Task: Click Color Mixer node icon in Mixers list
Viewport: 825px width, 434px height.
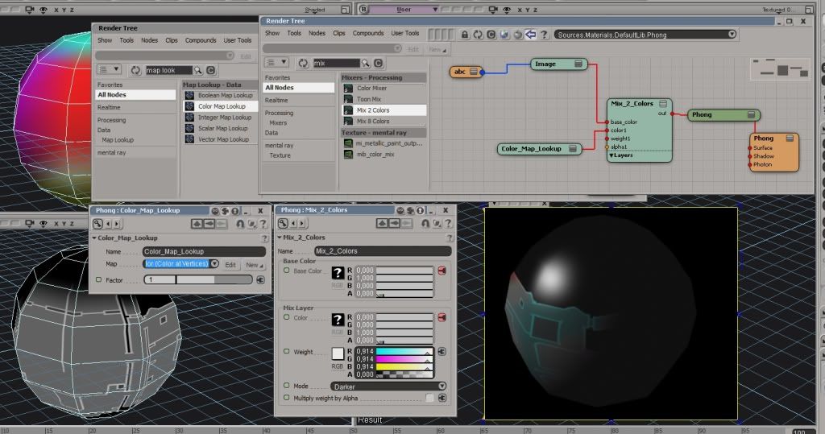Action: 348,89
